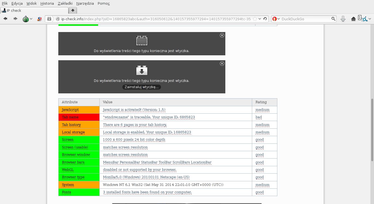Click the vertical page scrollbar thumb
374x204 pixels.
[372, 130]
